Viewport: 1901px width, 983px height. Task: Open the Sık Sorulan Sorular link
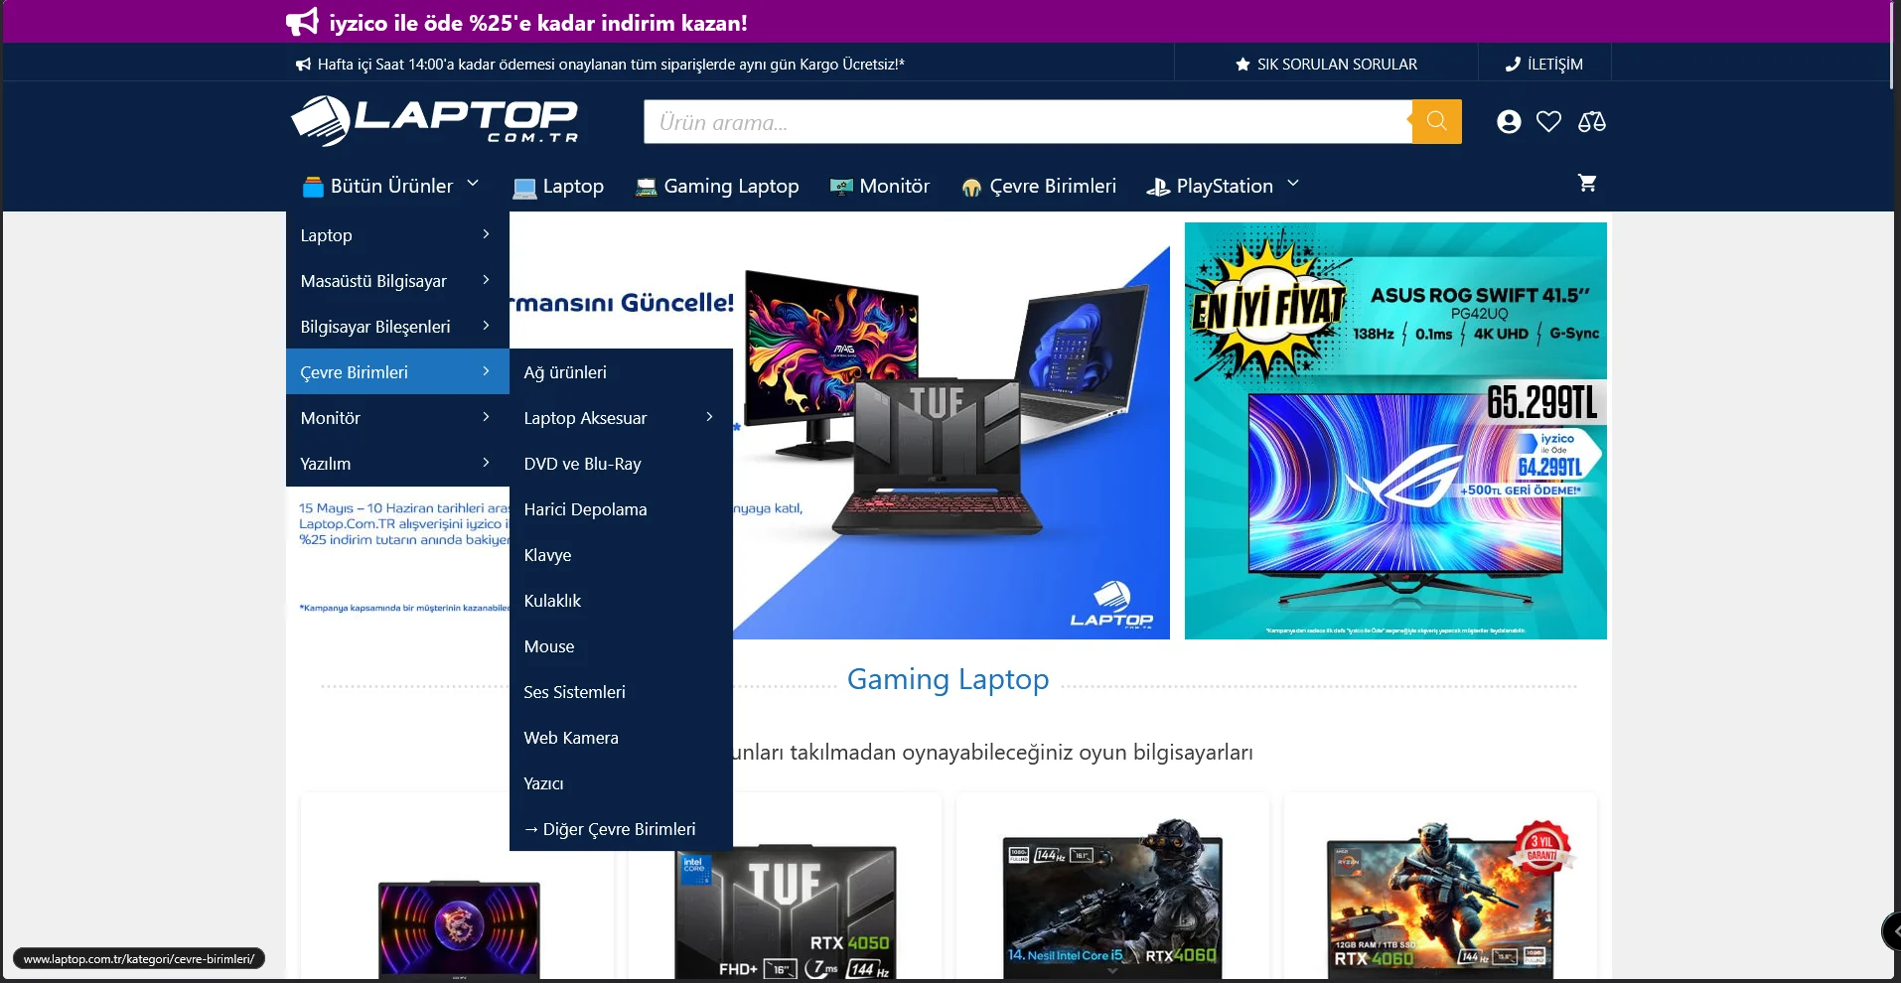pos(1337,65)
